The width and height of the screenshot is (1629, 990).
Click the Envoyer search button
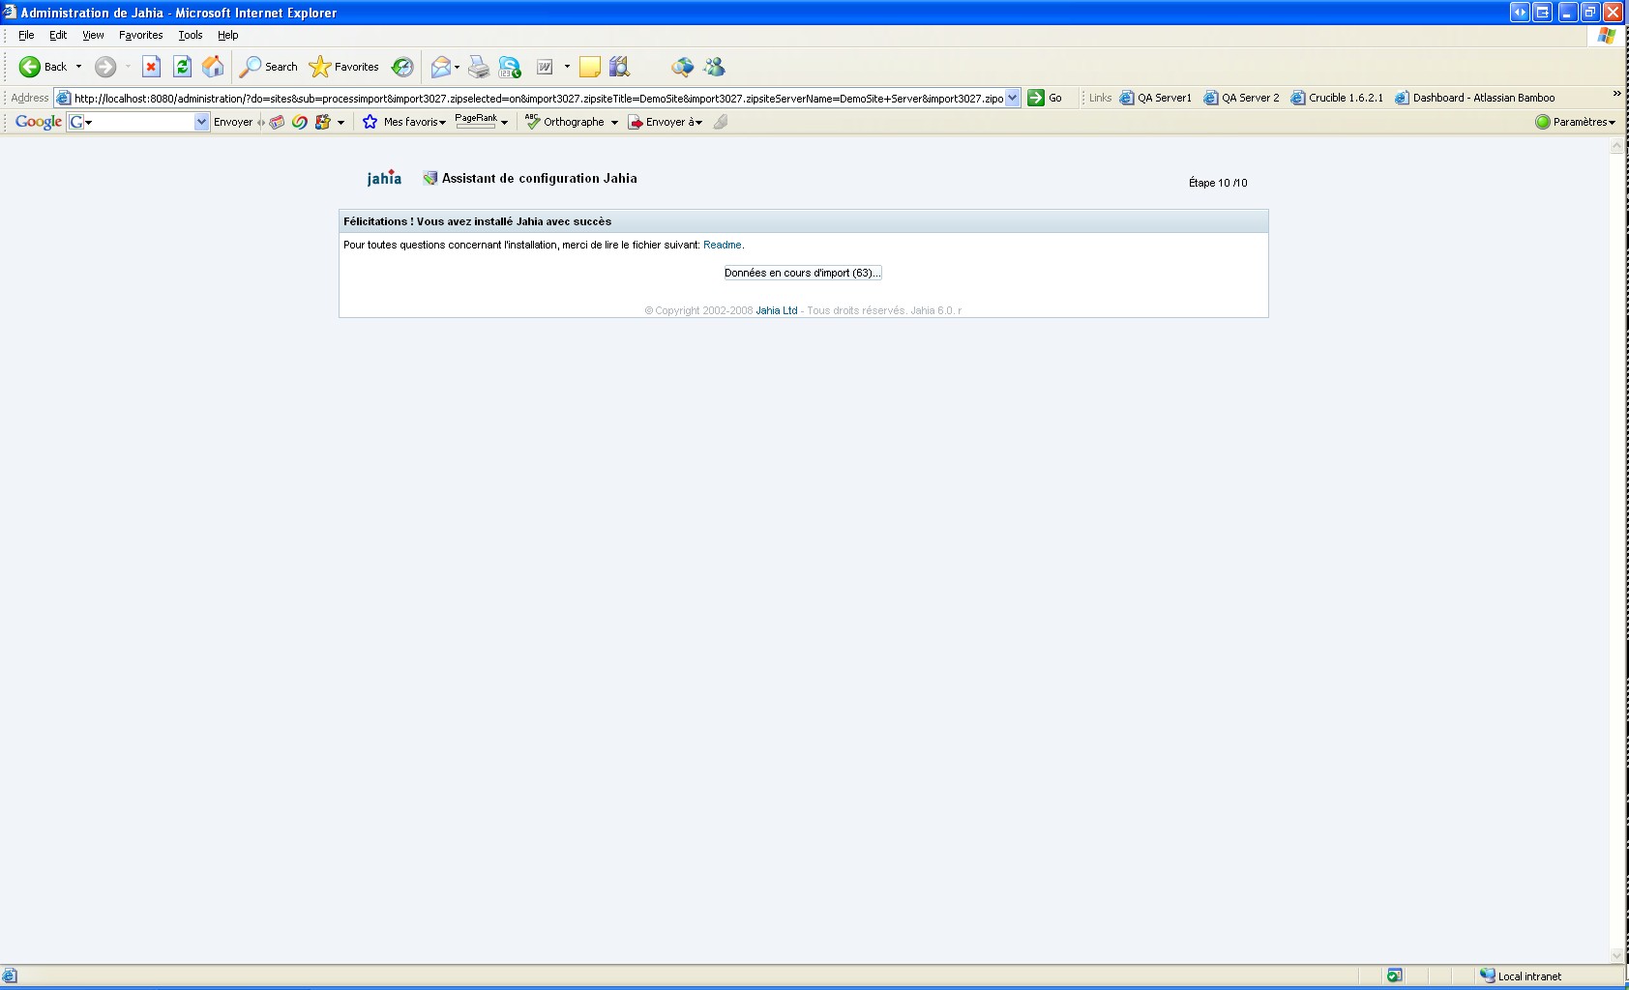click(233, 122)
